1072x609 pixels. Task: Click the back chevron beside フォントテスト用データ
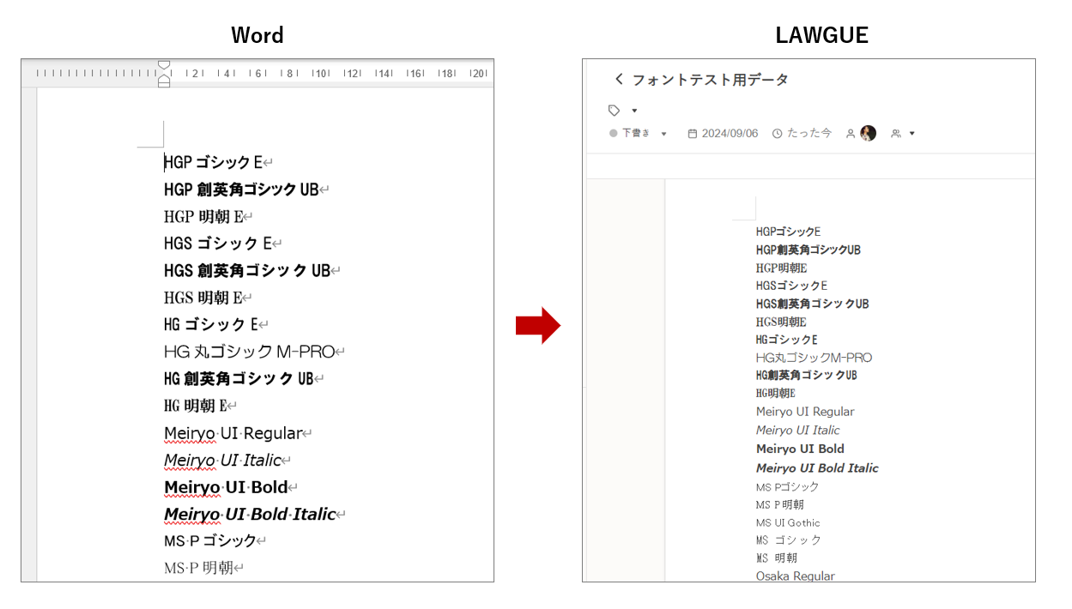pos(619,80)
